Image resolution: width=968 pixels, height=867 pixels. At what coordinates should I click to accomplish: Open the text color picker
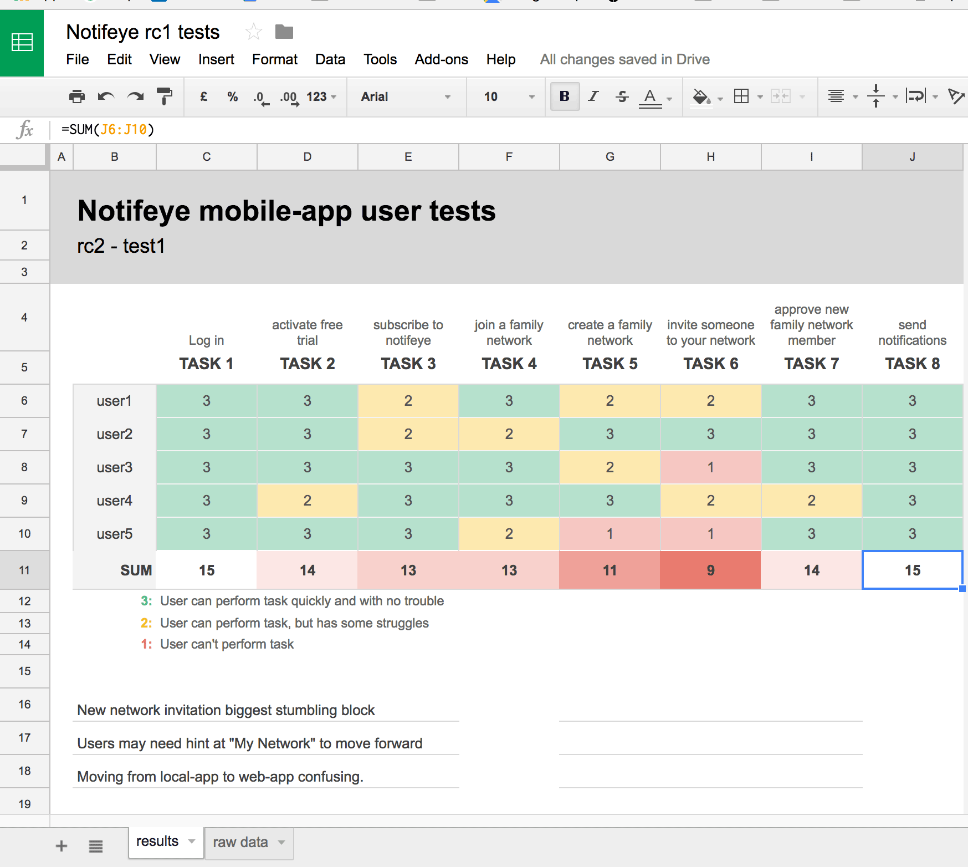651,98
